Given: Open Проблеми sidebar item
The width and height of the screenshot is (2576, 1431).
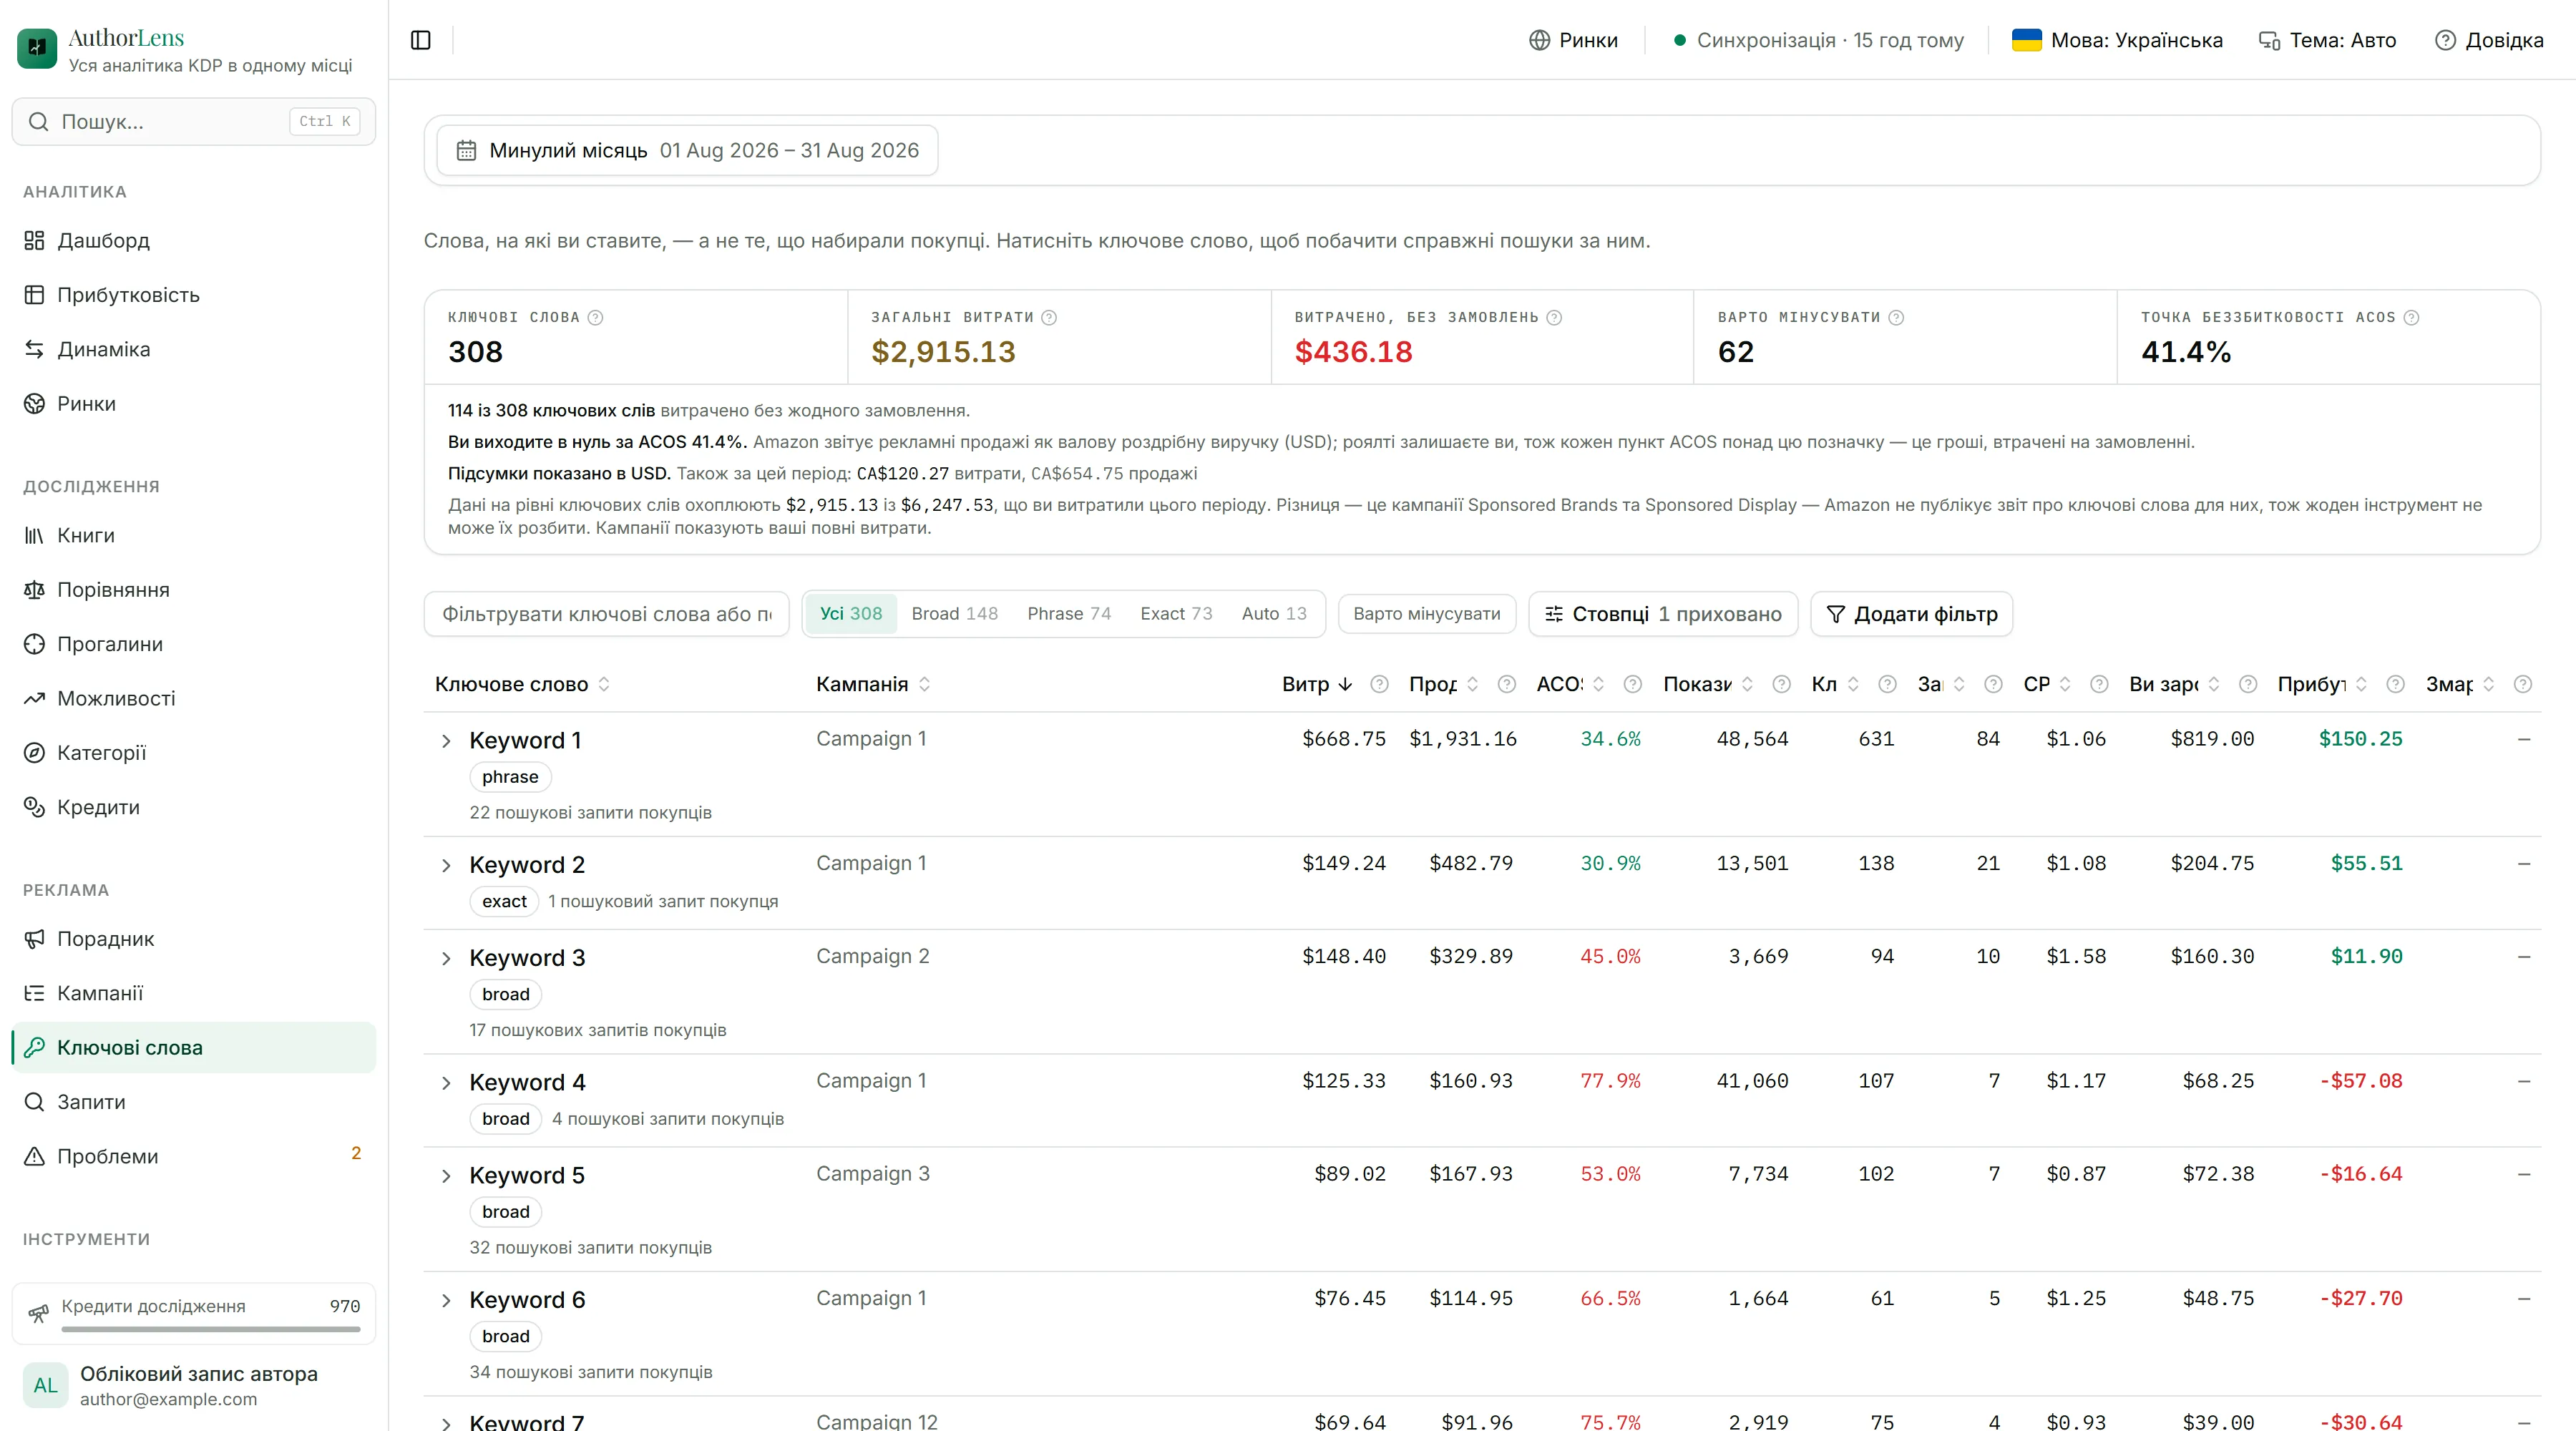Looking at the screenshot, I should point(193,1156).
